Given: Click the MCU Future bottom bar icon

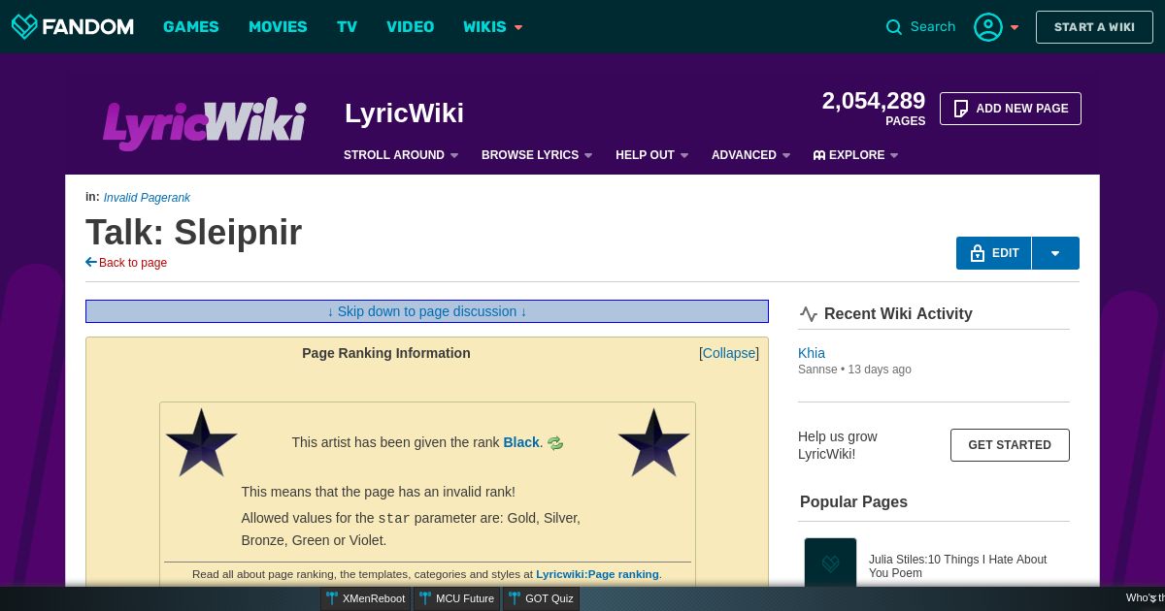Looking at the screenshot, I should [425, 598].
